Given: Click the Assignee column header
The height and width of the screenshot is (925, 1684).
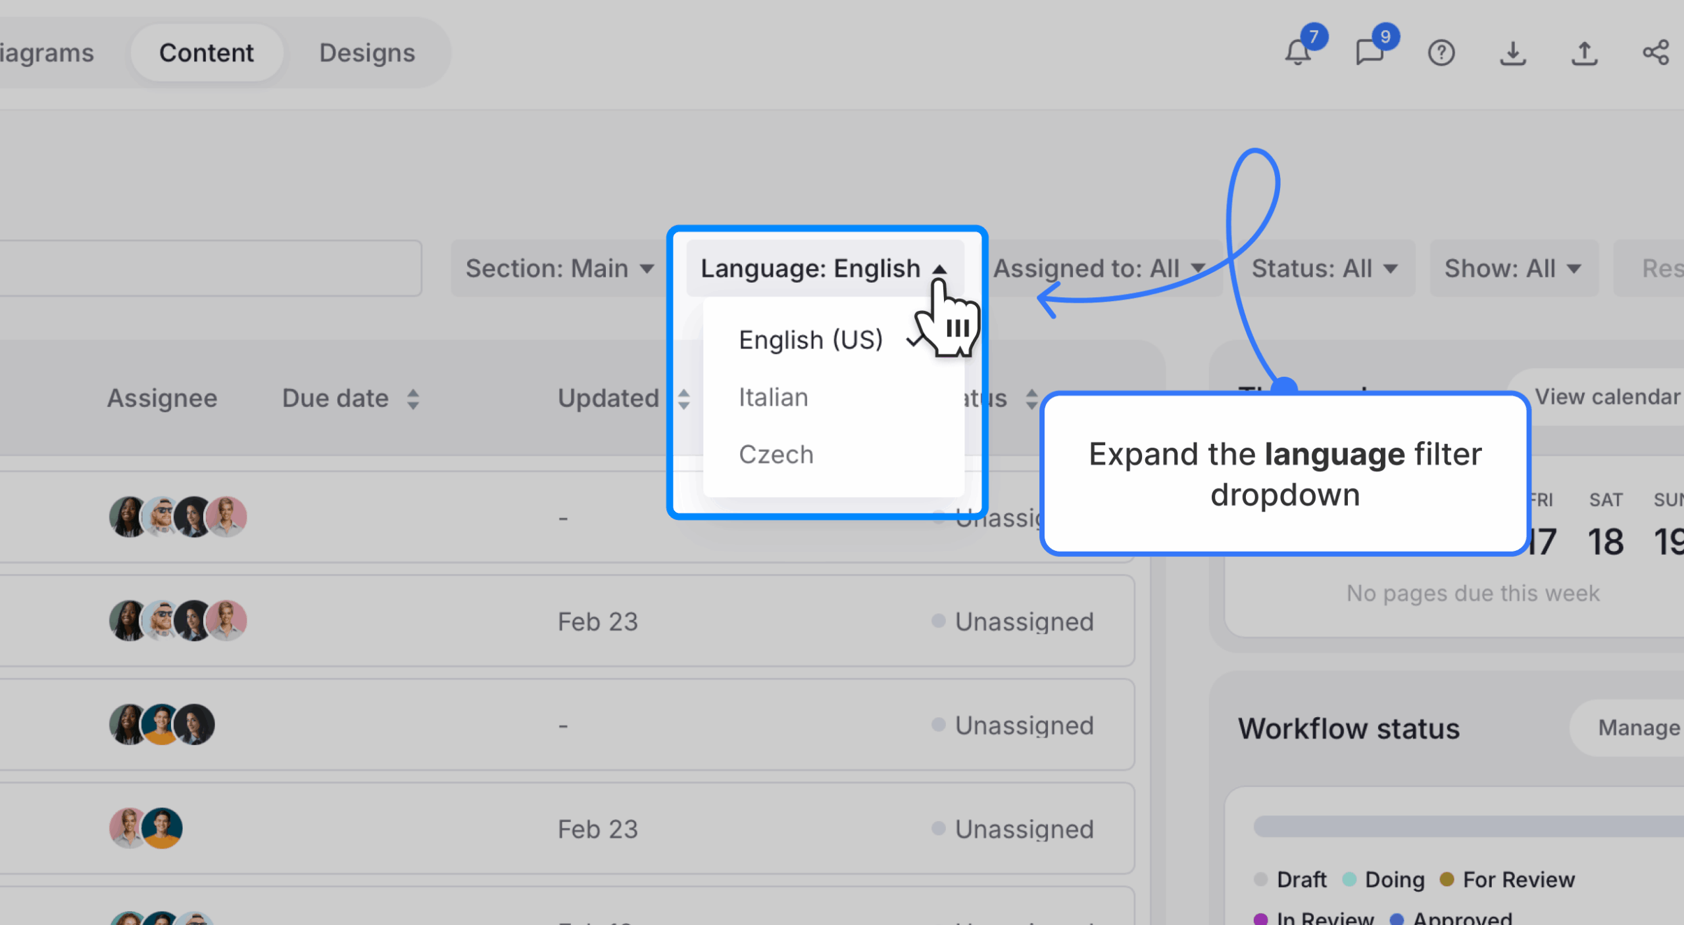Looking at the screenshot, I should (x=162, y=398).
